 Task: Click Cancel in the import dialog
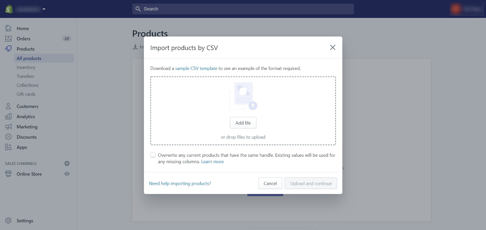point(270,183)
